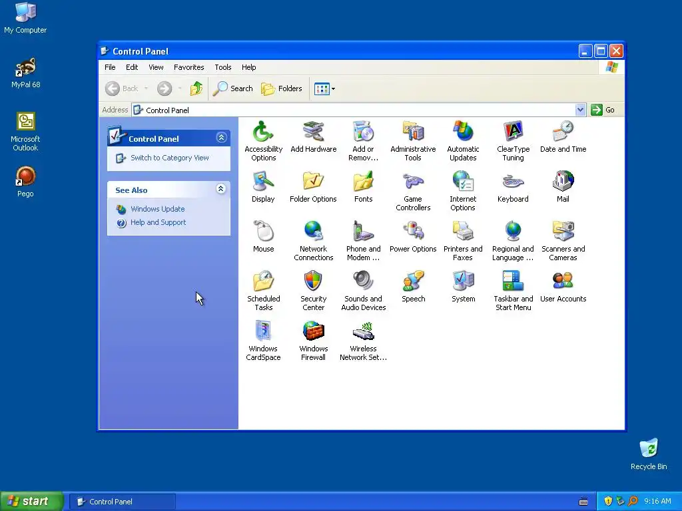Select the Mouse icon
The image size is (682, 511).
[x=263, y=232]
